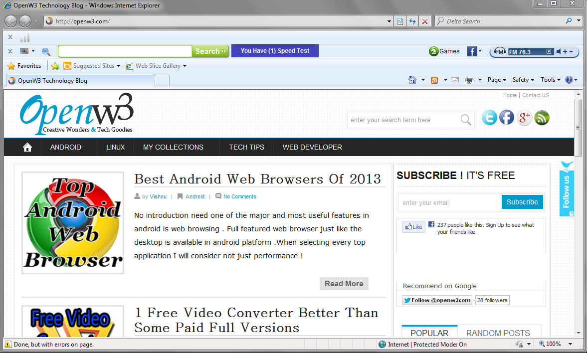
Task: Open OpenW3 green RSS feed icon
Action: [x=542, y=118]
